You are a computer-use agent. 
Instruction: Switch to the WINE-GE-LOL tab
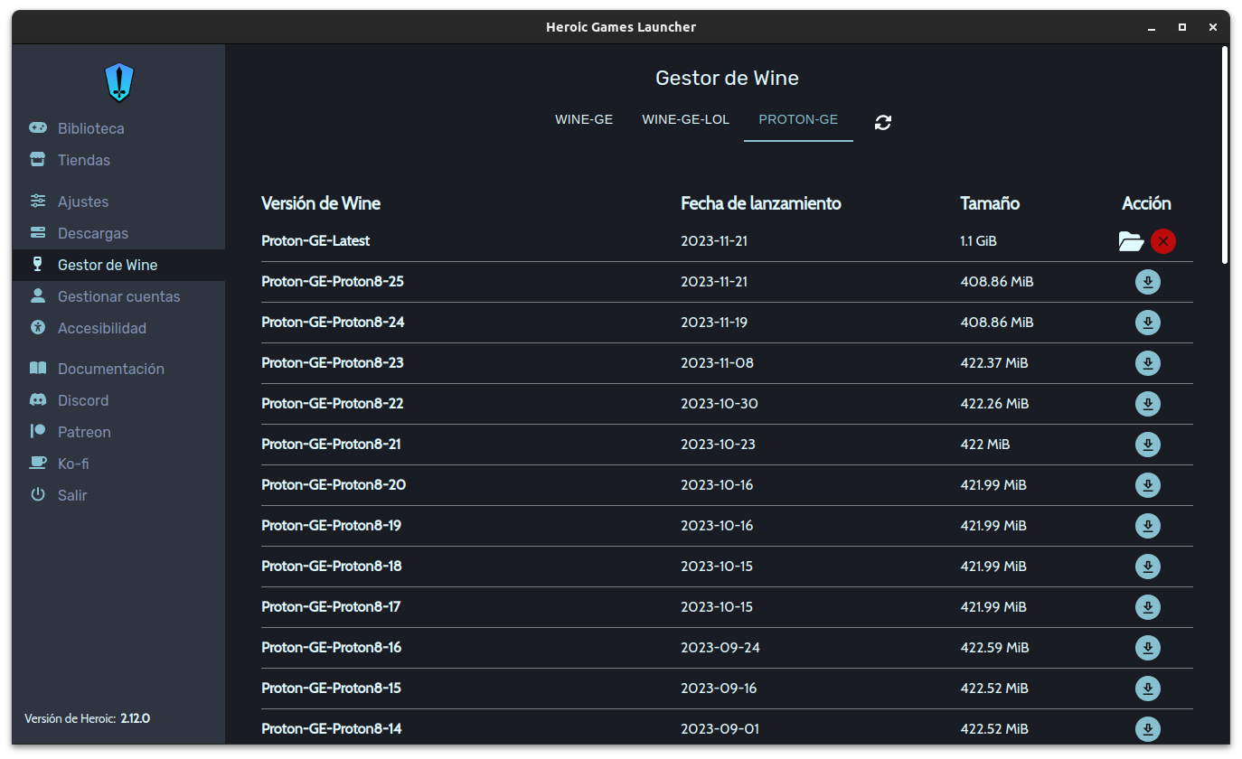click(x=685, y=119)
